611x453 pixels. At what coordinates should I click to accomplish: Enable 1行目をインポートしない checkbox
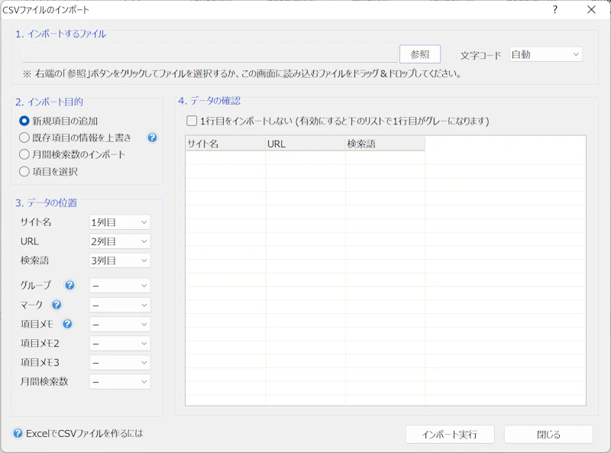192,121
